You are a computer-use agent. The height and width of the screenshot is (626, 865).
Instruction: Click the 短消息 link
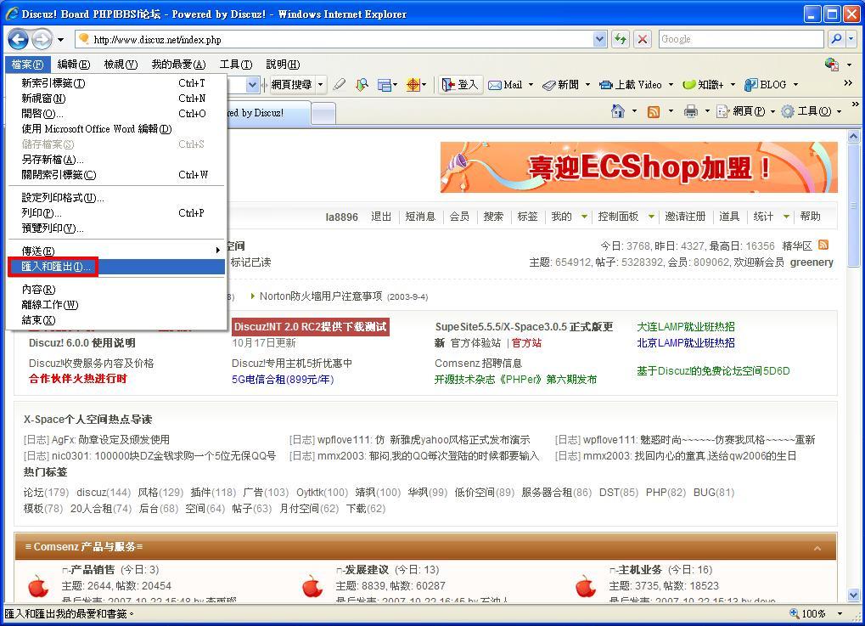tap(420, 217)
